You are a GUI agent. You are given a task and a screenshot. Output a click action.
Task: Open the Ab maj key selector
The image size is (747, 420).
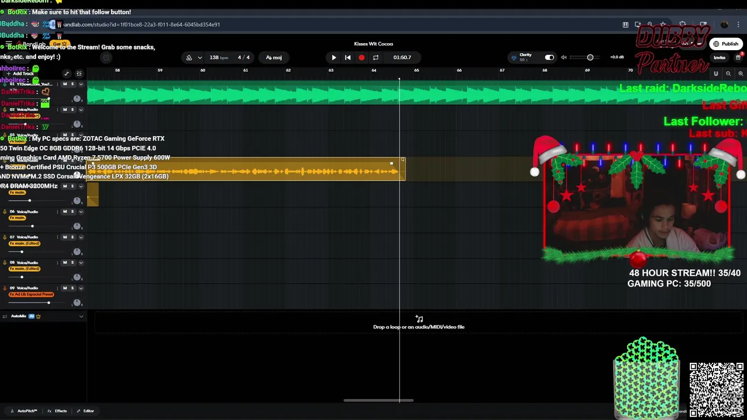pyautogui.click(x=274, y=58)
